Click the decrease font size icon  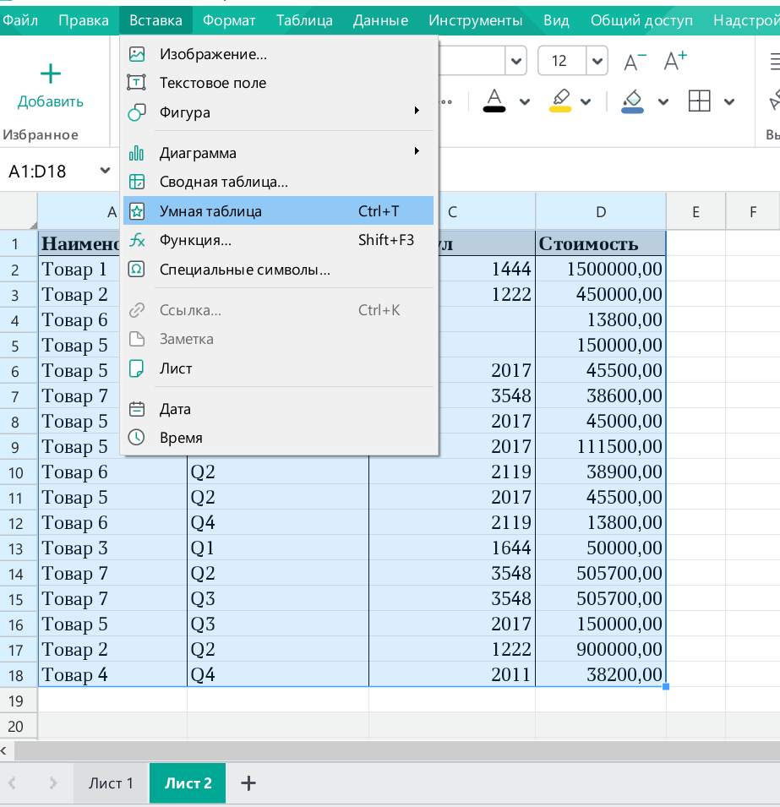click(635, 61)
